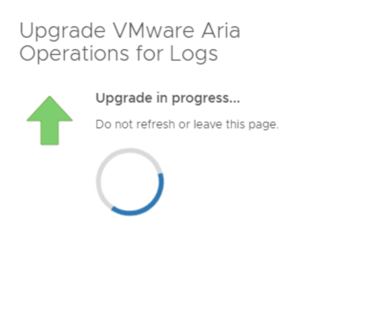Click the stem of the green arrow
The image size is (376, 313).
tap(50, 133)
